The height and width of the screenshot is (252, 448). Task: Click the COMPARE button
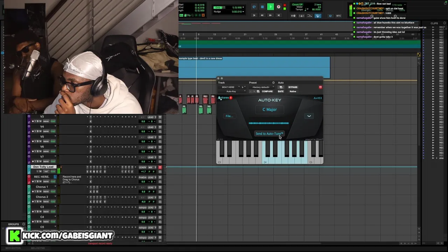click(267, 91)
